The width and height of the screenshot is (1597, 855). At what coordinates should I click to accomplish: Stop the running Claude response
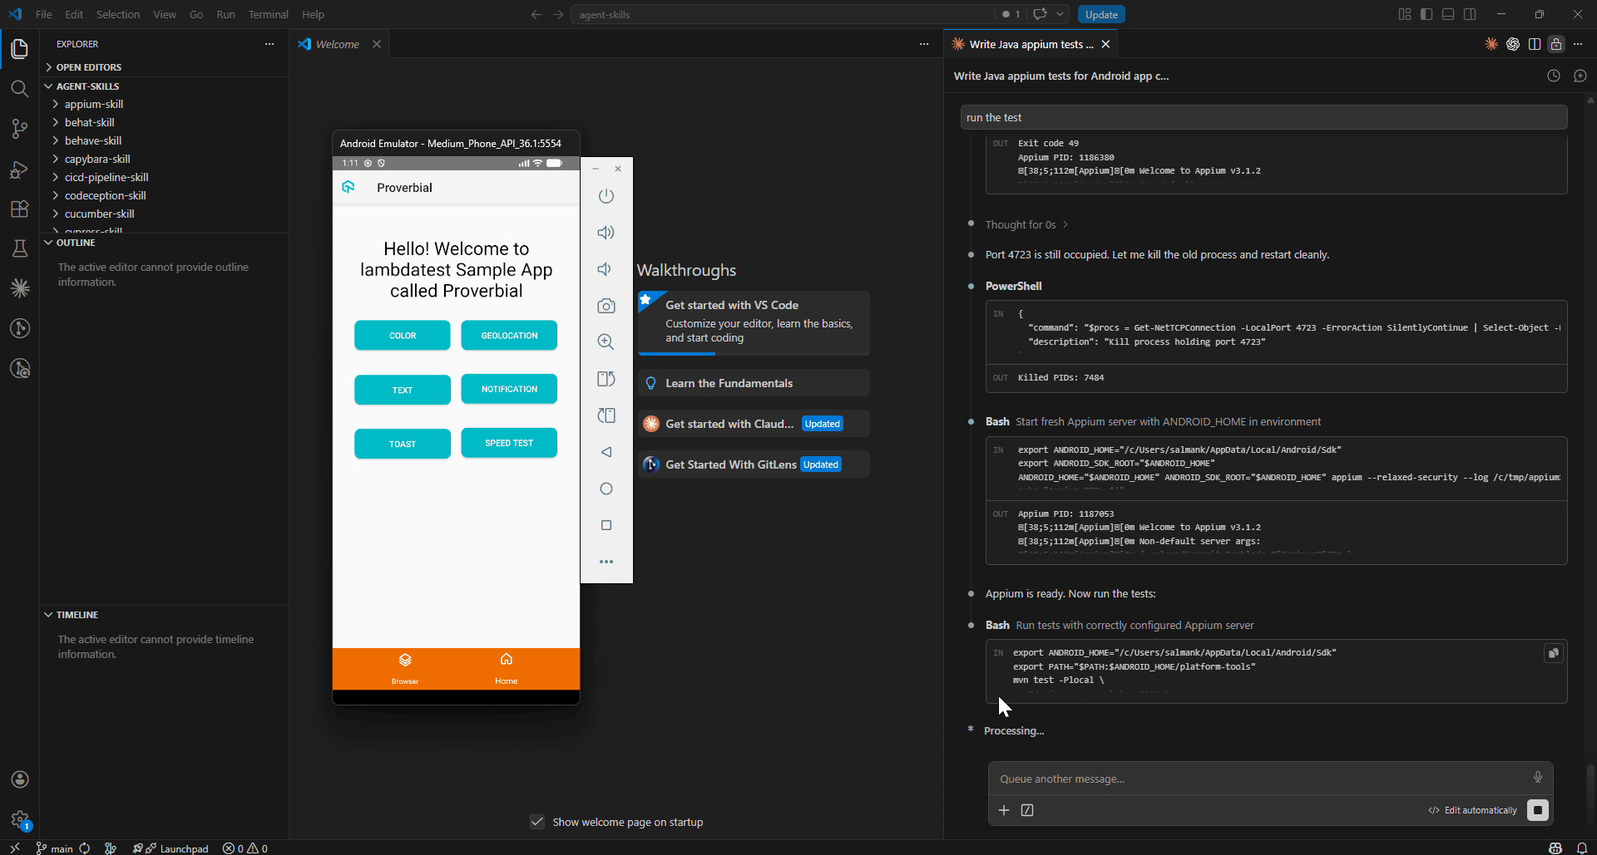1538,810
